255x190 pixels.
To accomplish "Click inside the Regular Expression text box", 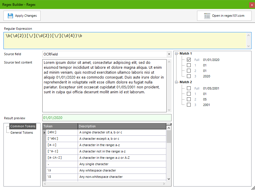I will (125, 40).
